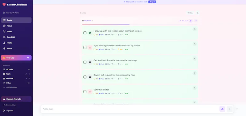This screenshot has width=246, height=116.
Task: Click Sign Out
Action: 8,110
